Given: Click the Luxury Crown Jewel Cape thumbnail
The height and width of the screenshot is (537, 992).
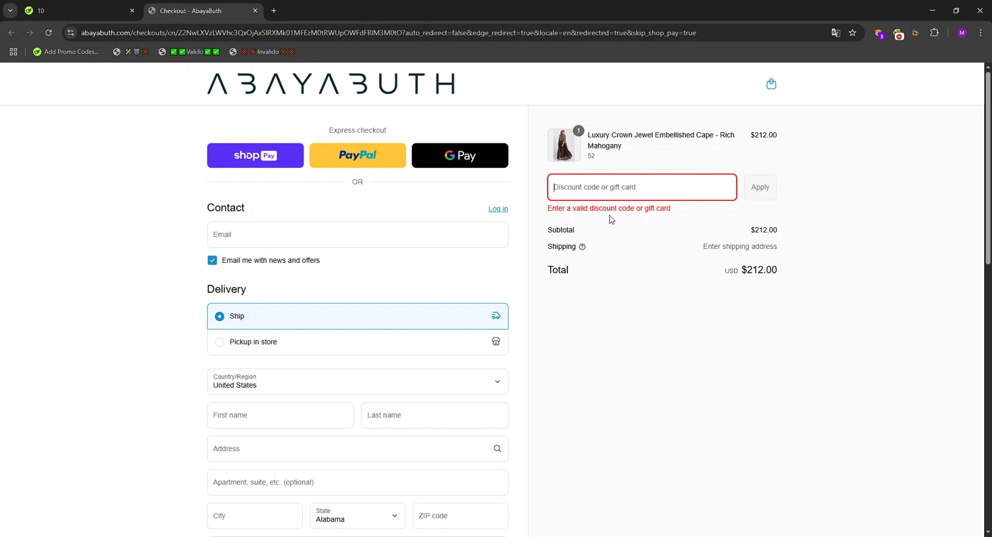Looking at the screenshot, I should click(563, 145).
